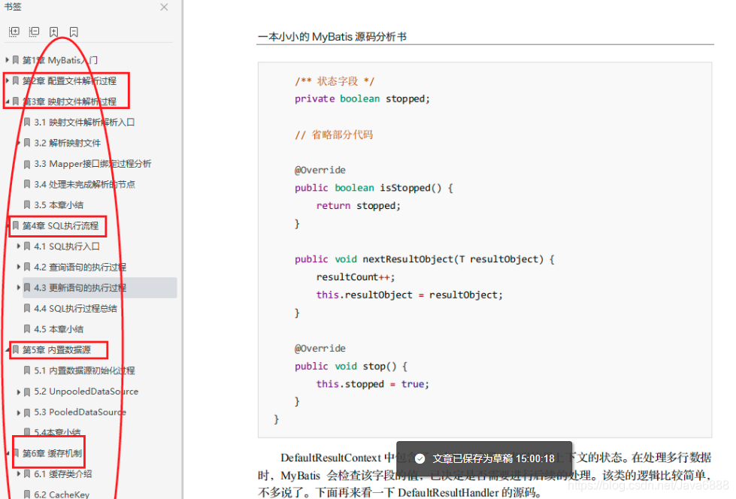736x499 pixels.
Task: Expand the 5.2 UnpooledDataSource bookmark
Action: click(18, 391)
